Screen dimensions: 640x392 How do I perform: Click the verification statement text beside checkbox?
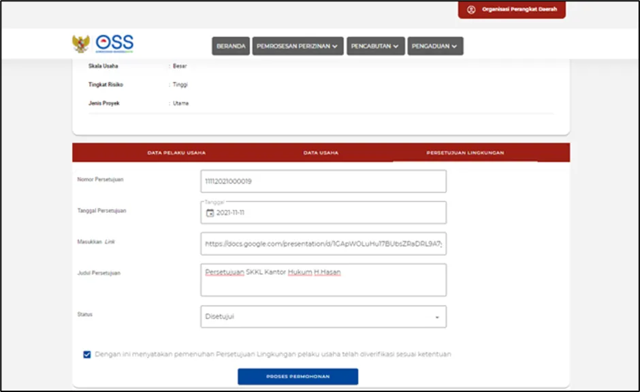pyautogui.click(x=272, y=355)
